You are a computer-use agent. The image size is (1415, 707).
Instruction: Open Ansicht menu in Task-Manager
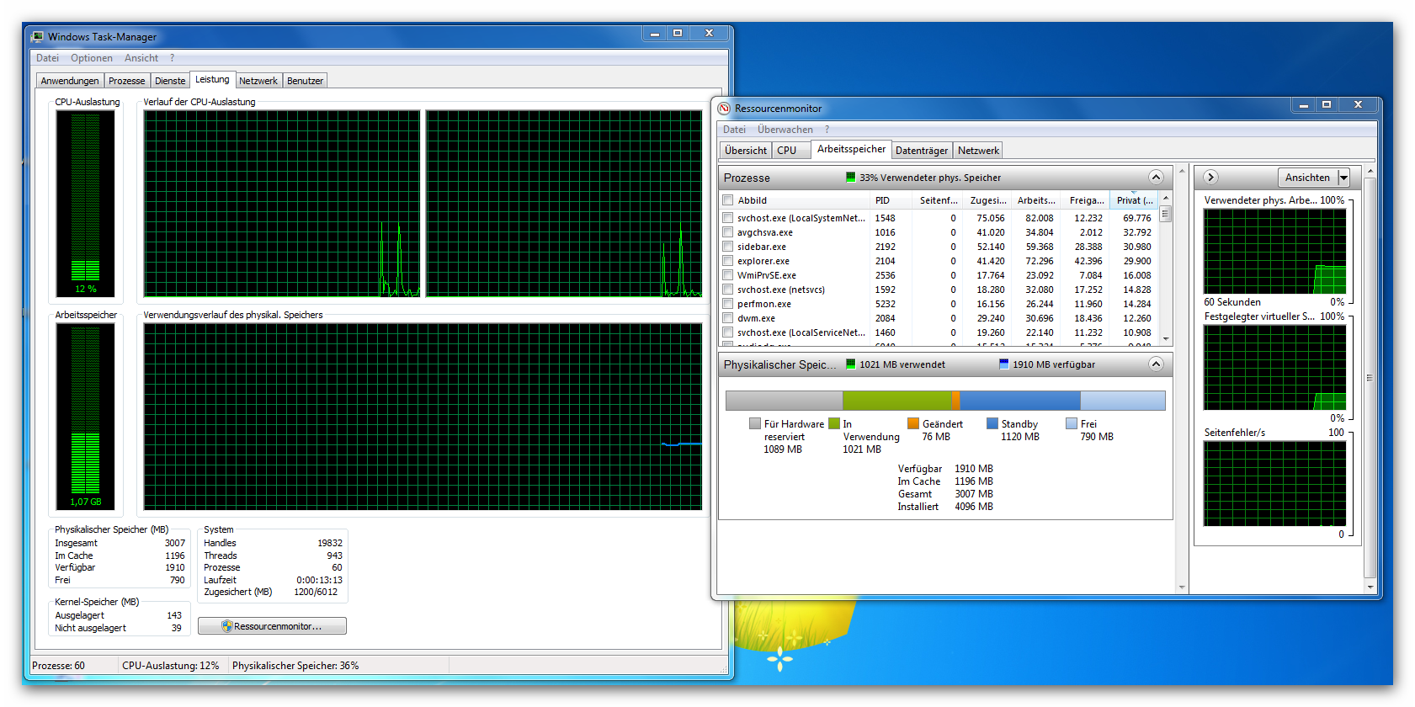(x=141, y=58)
